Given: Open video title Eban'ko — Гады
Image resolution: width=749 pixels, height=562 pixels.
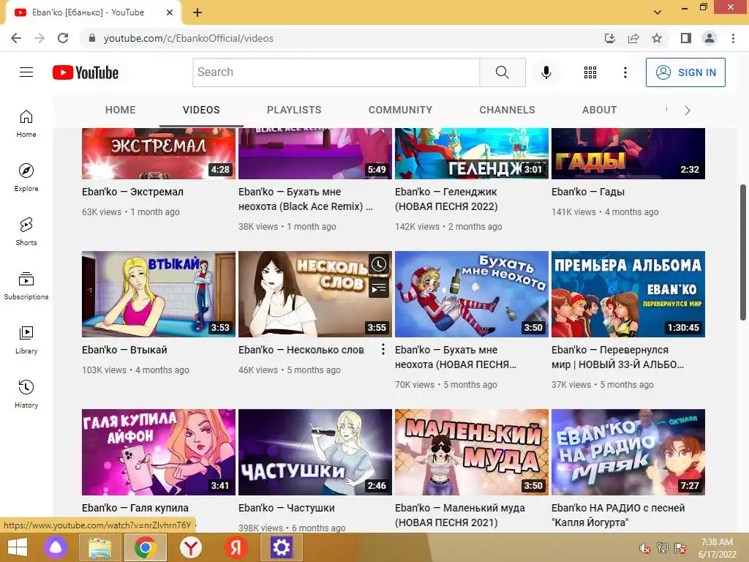Looking at the screenshot, I should click(588, 192).
